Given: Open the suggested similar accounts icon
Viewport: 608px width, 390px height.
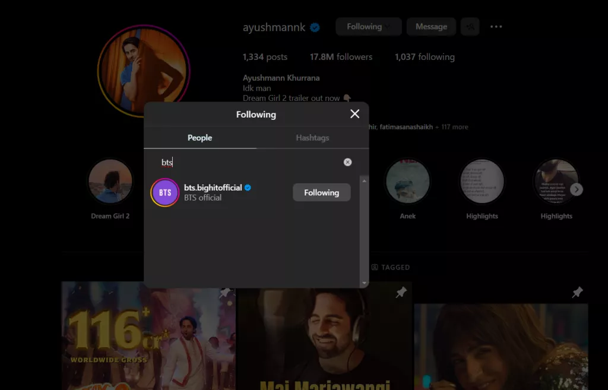Looking at the screenshot, I should [x=470, y=27].
